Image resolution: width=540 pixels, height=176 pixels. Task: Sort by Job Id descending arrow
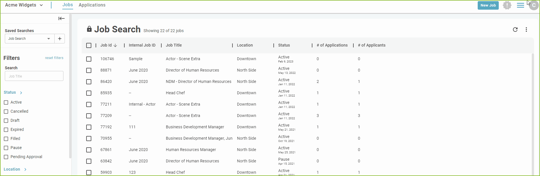tap(115, 45)
